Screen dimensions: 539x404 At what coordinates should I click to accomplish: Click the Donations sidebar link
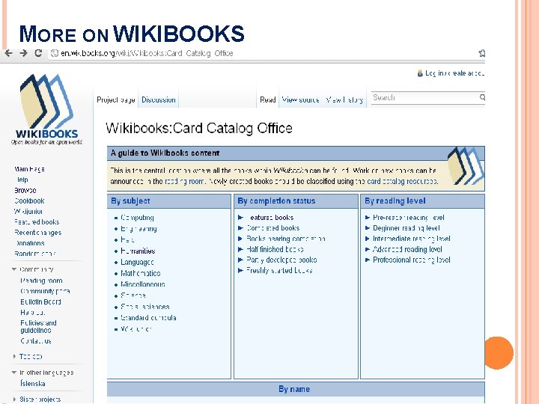tap(29, 243)
